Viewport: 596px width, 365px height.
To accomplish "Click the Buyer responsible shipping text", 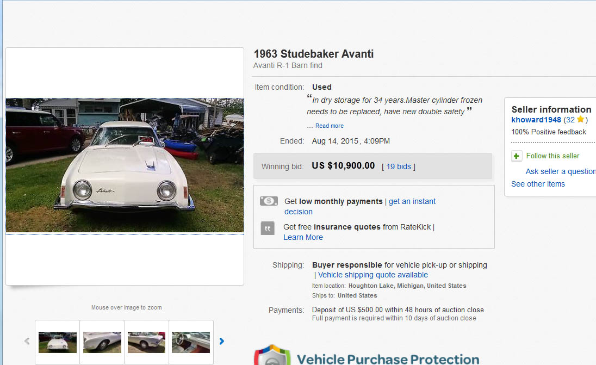I will [400, 265].
